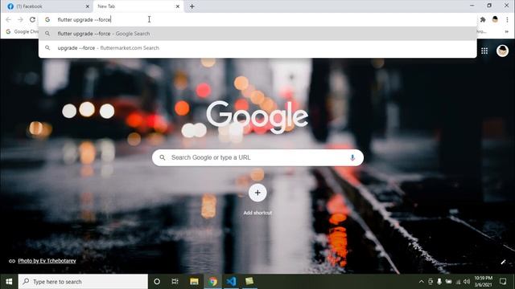Click the microphone tray icon

tap(439, 282)
